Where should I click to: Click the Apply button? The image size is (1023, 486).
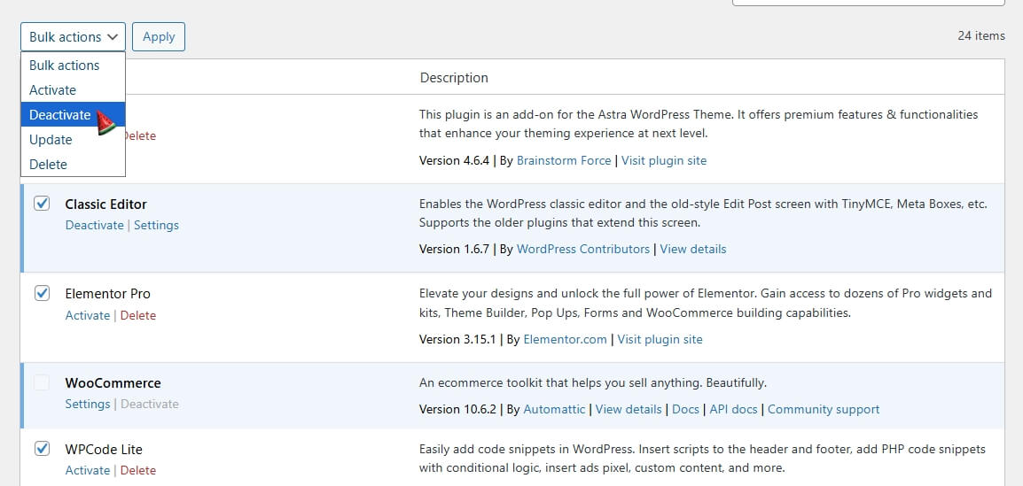159,37
